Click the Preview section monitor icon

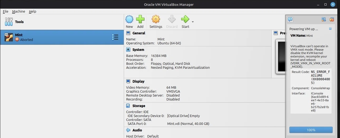pos(276,33)
